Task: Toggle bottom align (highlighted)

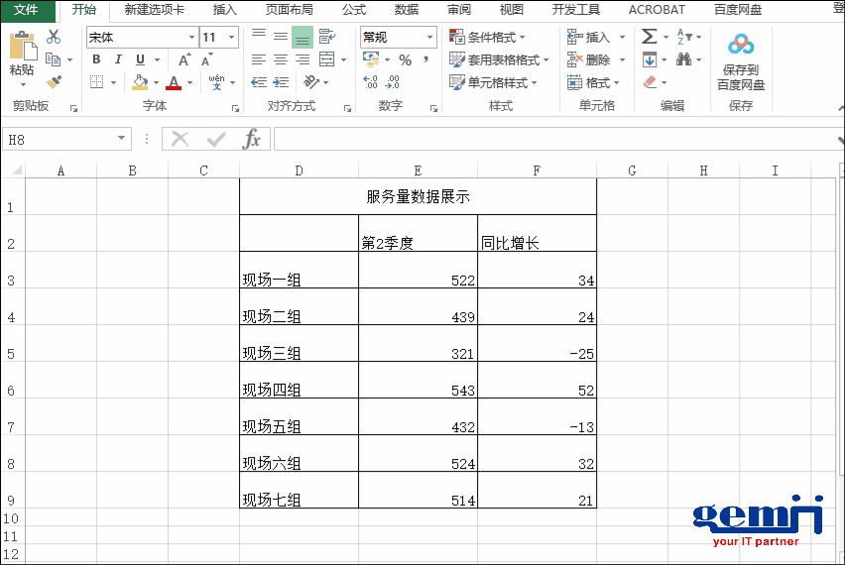Action: click(x=302, y=38)
